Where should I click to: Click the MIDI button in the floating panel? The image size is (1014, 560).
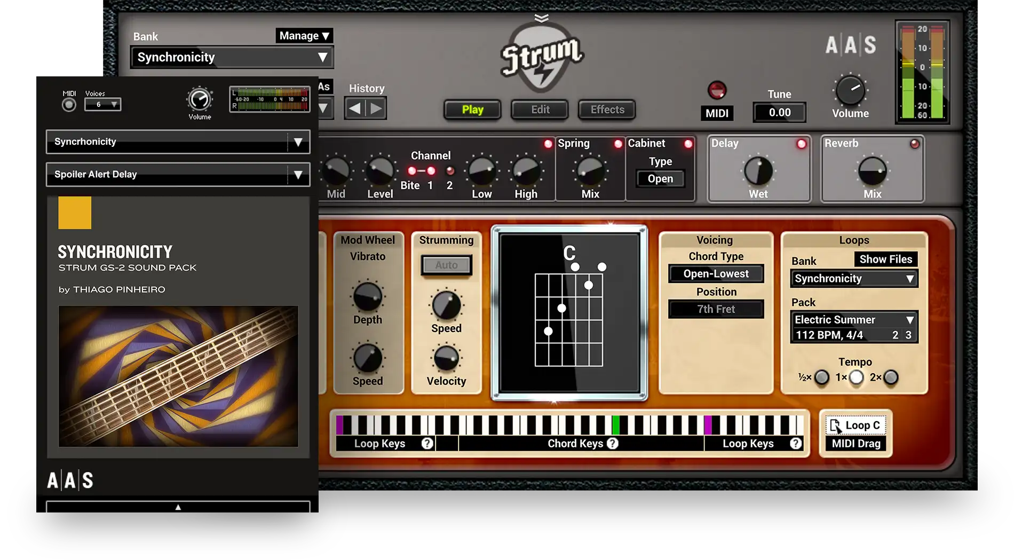tap(68, 106)
